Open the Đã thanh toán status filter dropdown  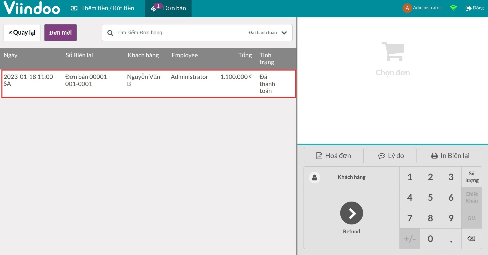pos(267,33)
